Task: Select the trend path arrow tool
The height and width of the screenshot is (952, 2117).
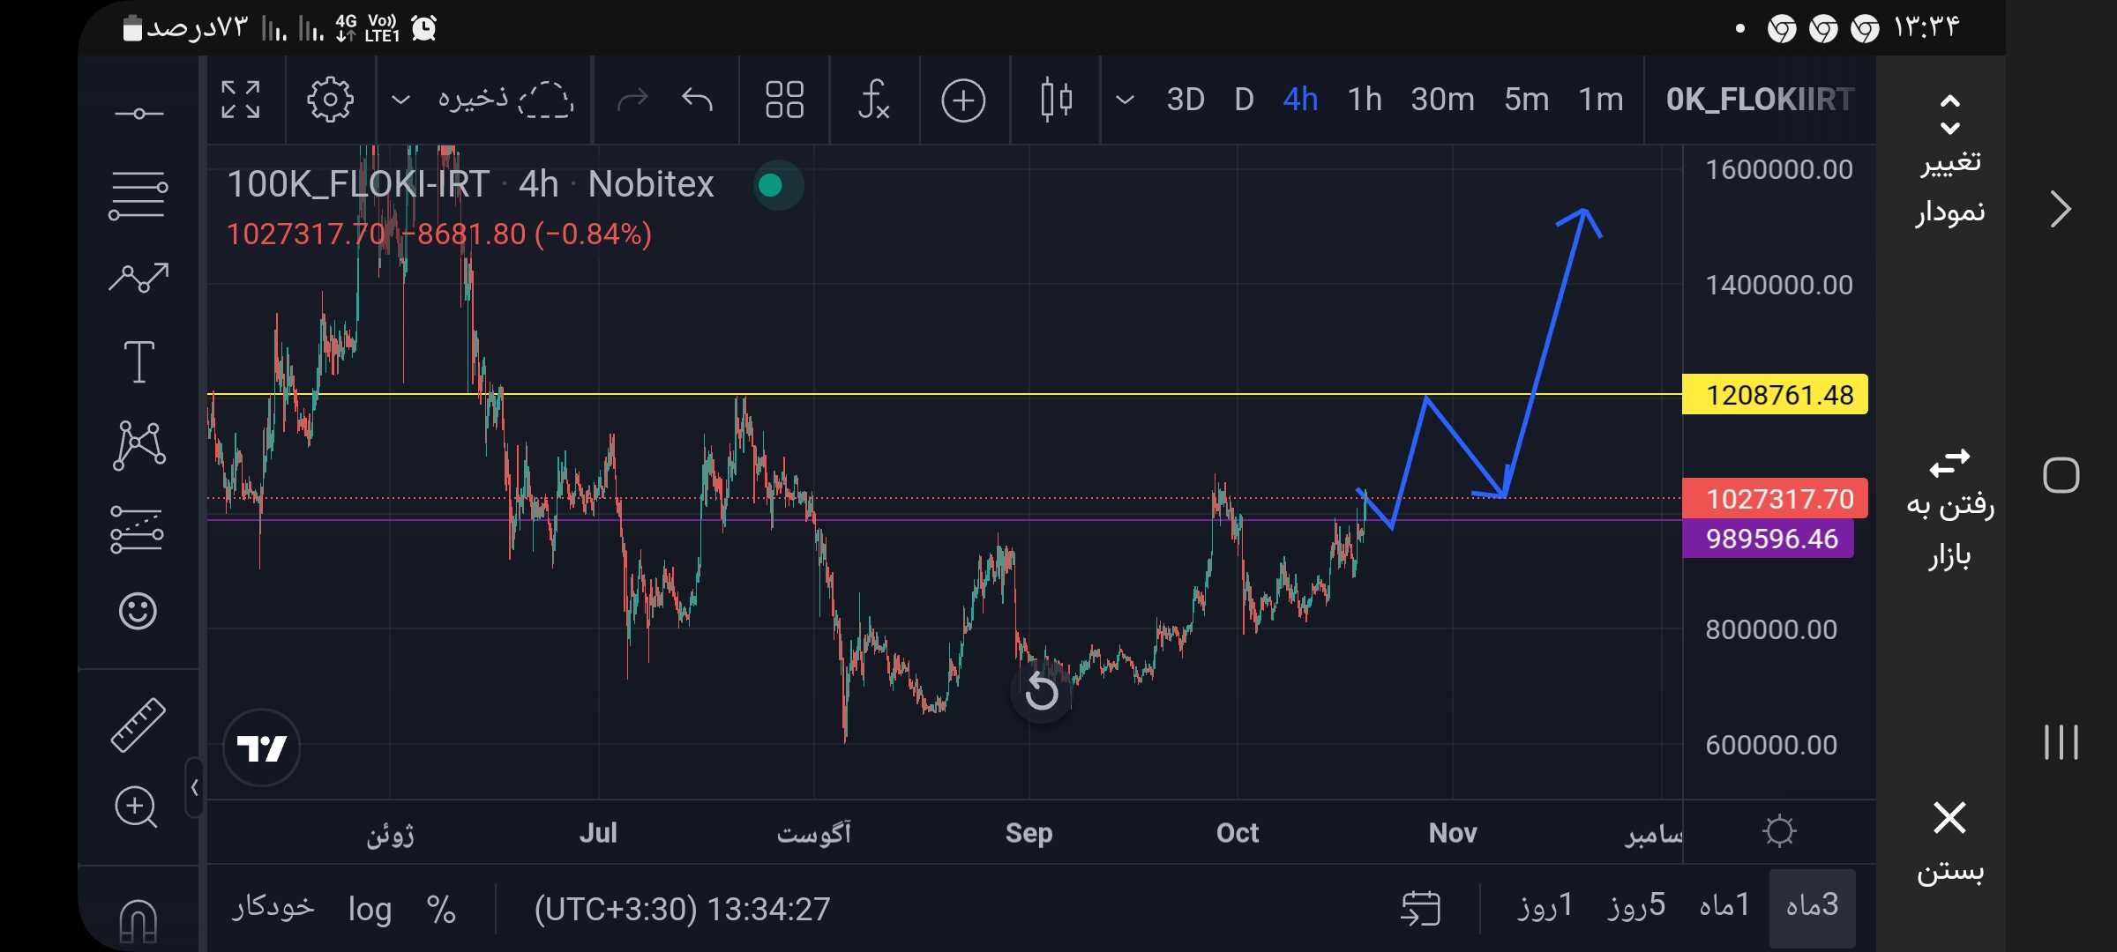Action: pos(138,279)
